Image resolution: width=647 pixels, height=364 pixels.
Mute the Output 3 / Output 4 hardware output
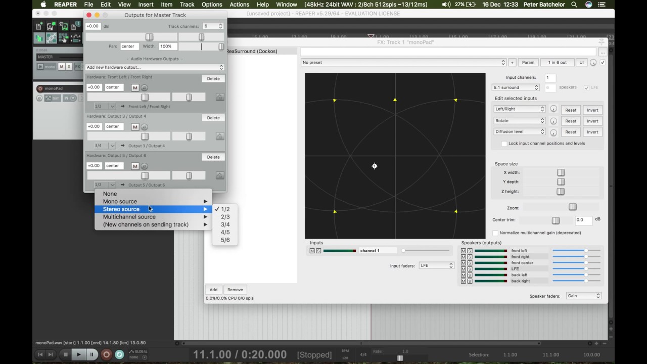tap(135, 127)
